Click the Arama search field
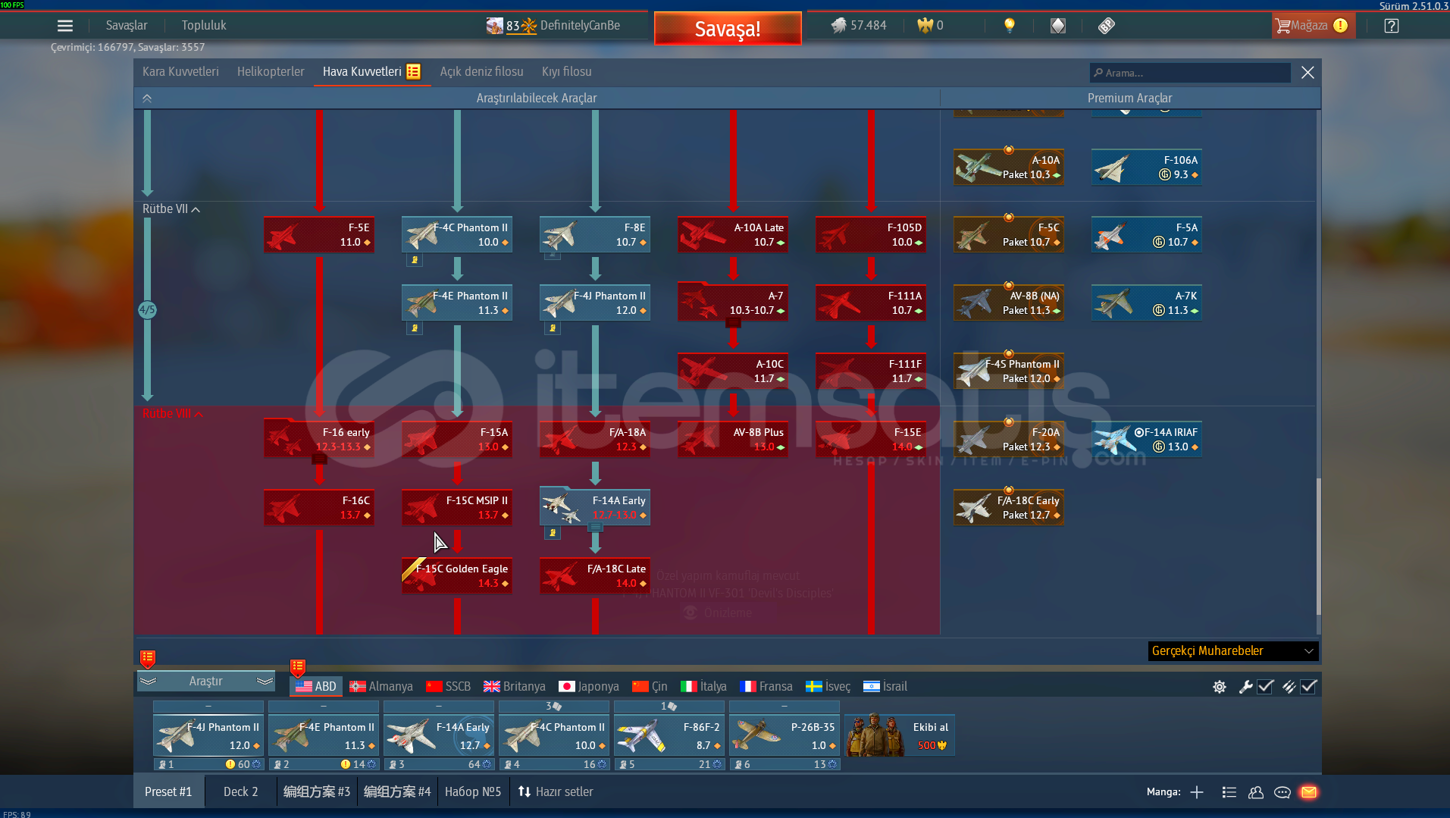1450x818 pixels. point(1190,73)
